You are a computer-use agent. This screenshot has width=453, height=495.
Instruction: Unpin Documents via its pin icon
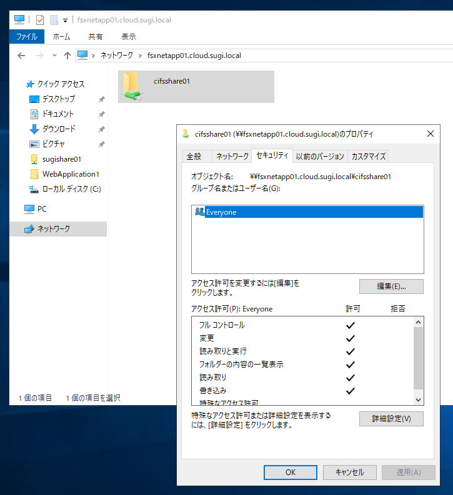101,114
